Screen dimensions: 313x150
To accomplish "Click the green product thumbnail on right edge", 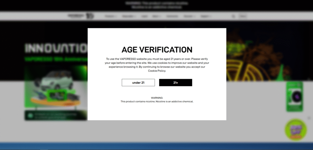I will pos(295,96).
